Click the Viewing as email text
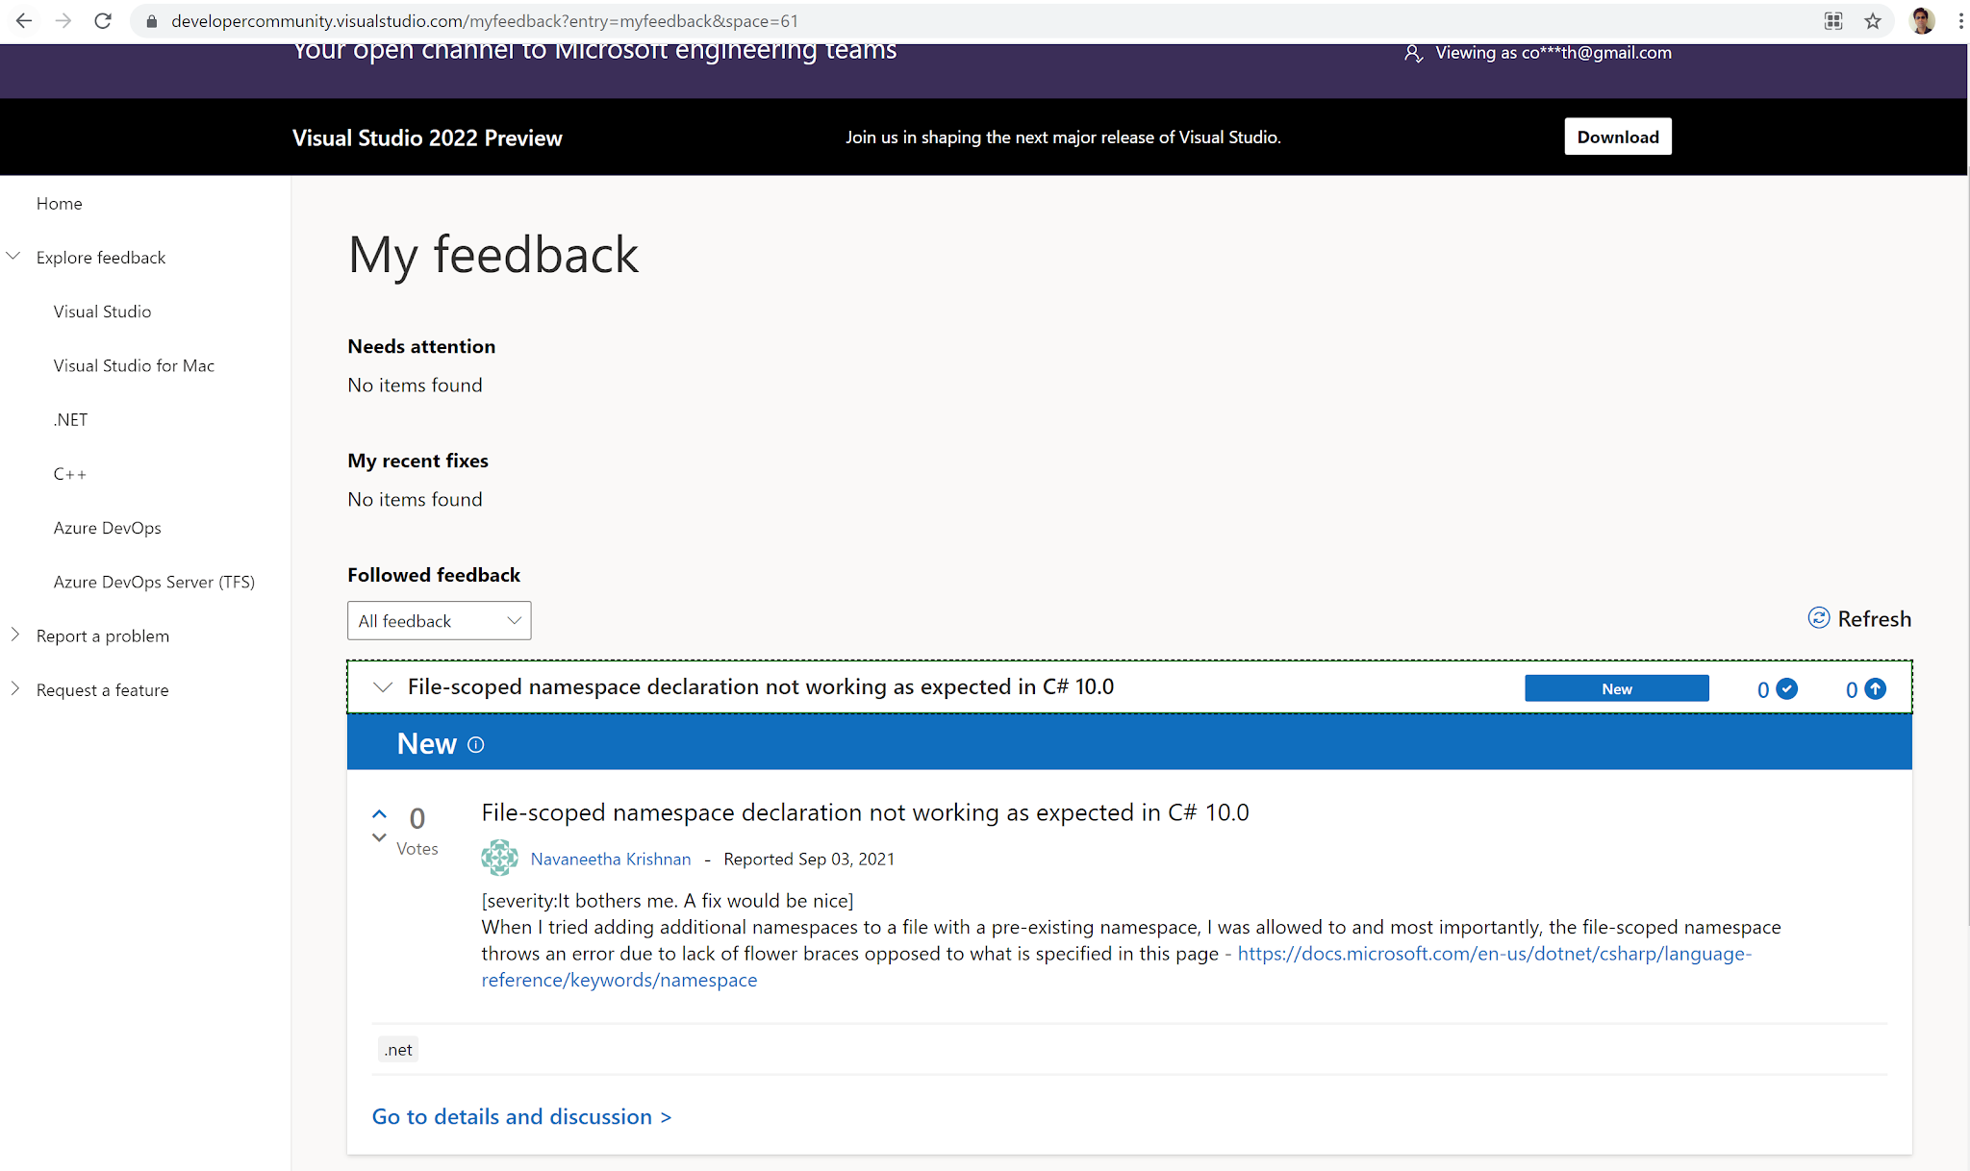This screenshot has width=1970, height=1171. [1553, 53]
